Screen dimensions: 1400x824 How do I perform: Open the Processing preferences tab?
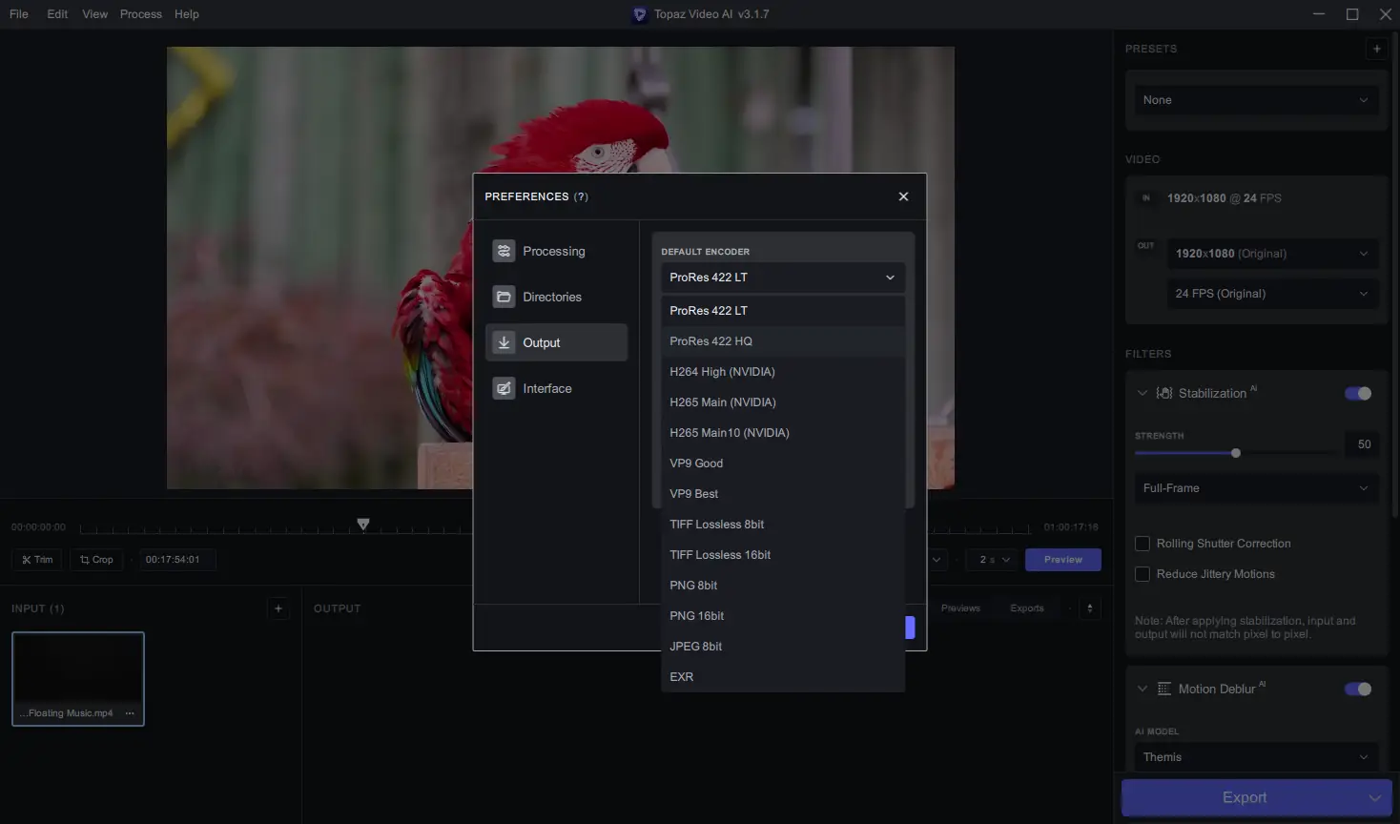[556, 251]
